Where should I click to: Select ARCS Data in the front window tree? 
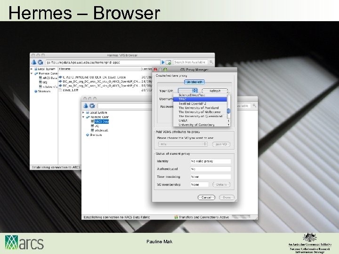(101, 121)
